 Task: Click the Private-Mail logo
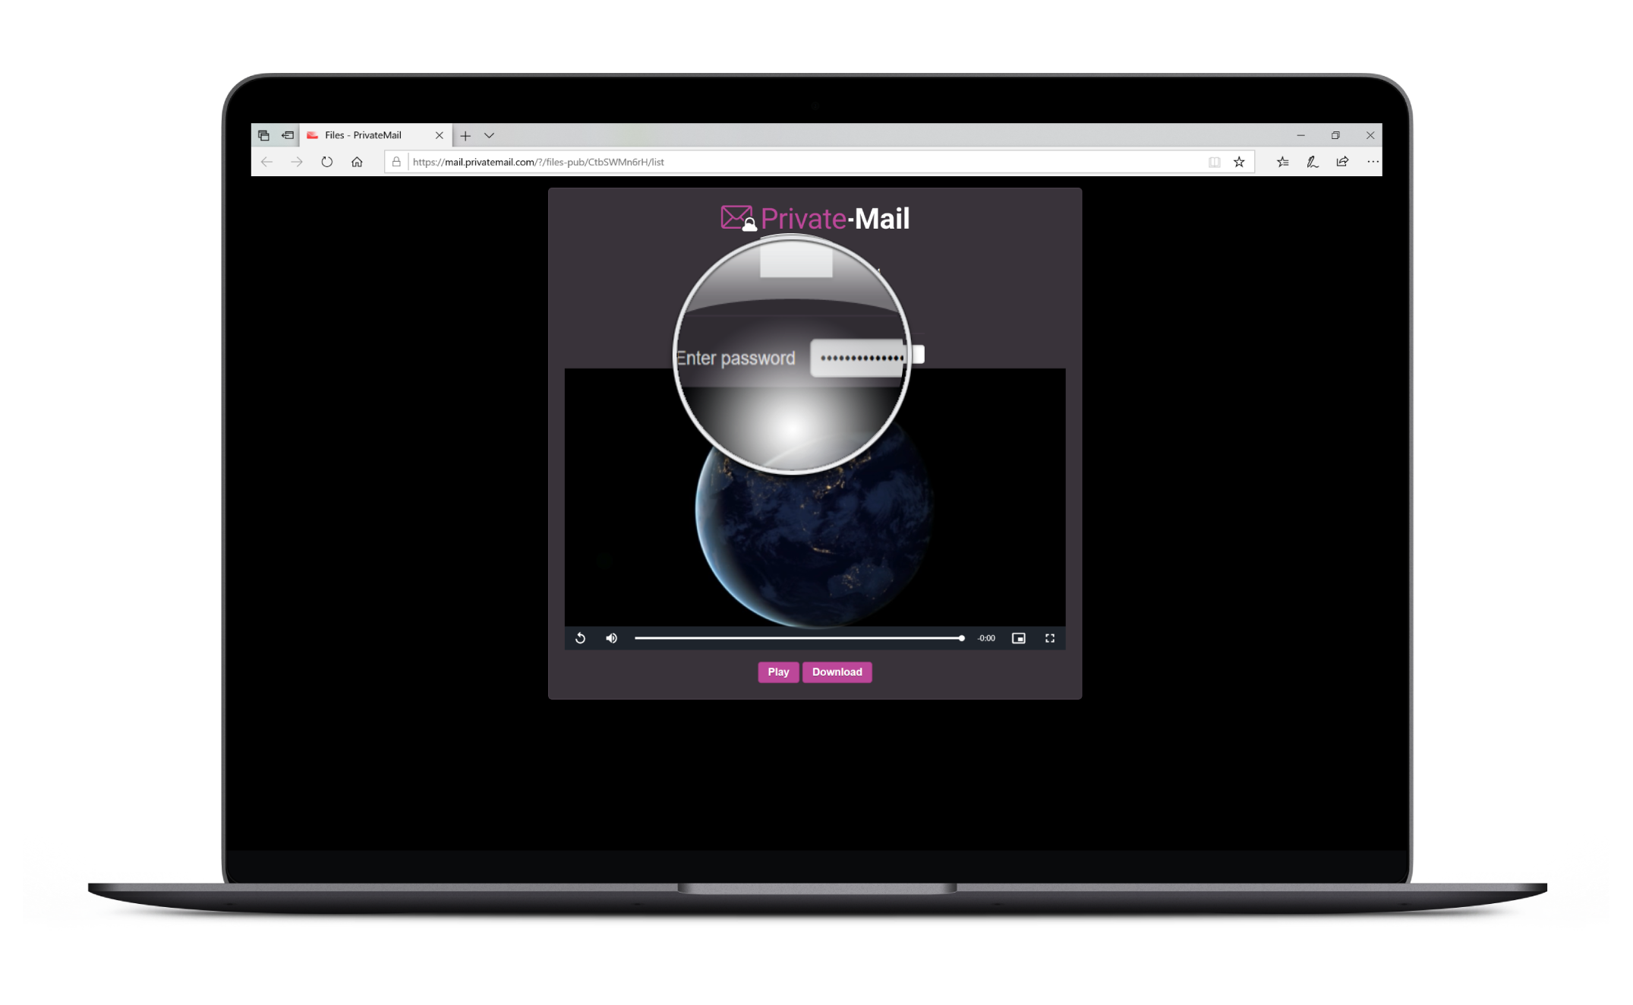click(815, 218)
